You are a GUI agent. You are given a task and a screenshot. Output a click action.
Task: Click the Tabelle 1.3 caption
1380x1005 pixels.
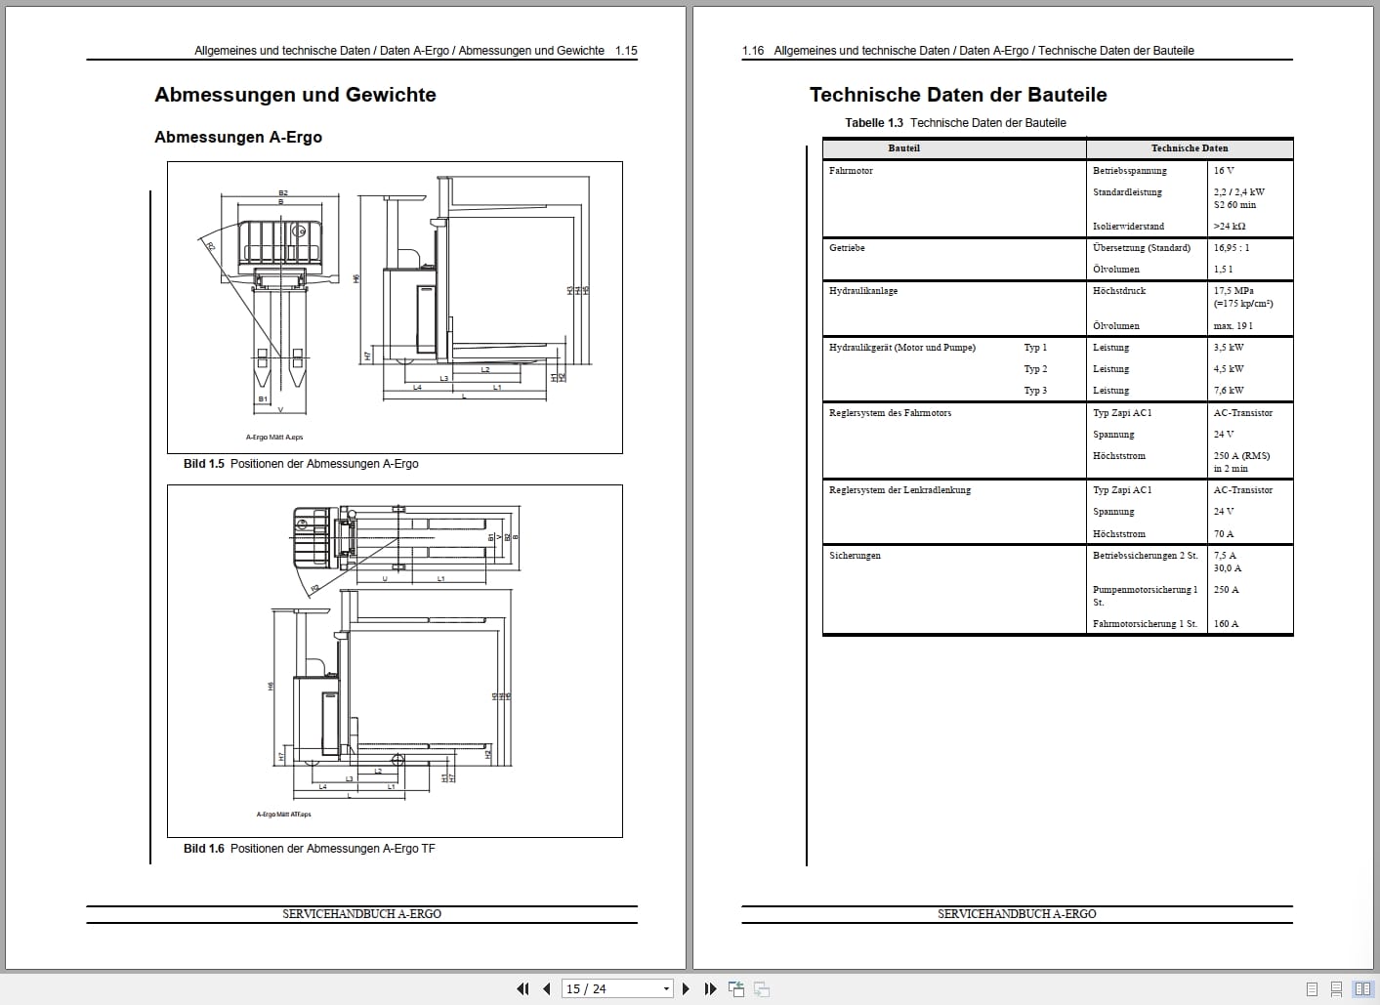(957, 123)
